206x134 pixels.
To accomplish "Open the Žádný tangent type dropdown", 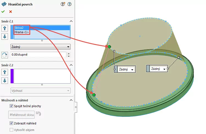I will click(x=40, y=47).
